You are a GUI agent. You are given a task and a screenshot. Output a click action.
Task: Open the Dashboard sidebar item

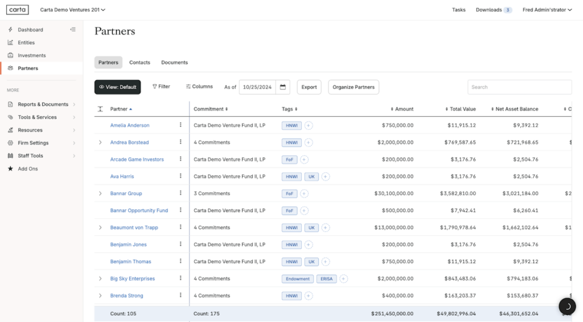[x=30, y=30]
